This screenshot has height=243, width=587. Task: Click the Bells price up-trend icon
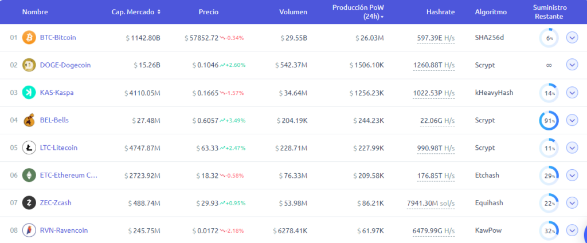(222, 121)
